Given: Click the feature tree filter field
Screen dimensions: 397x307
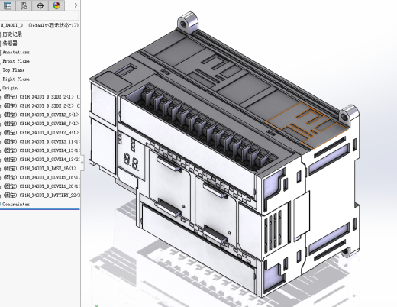Looking at the screenshot, I should click(x=40, y=16).
